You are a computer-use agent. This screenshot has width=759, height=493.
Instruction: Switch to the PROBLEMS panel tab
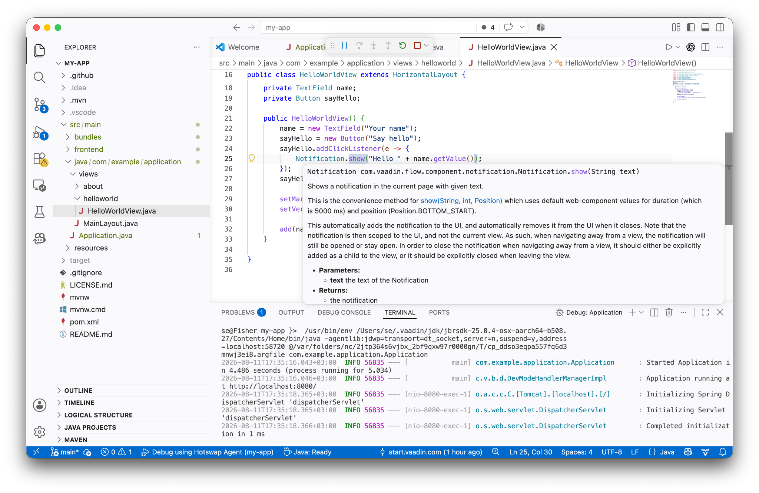click(243, 312)
